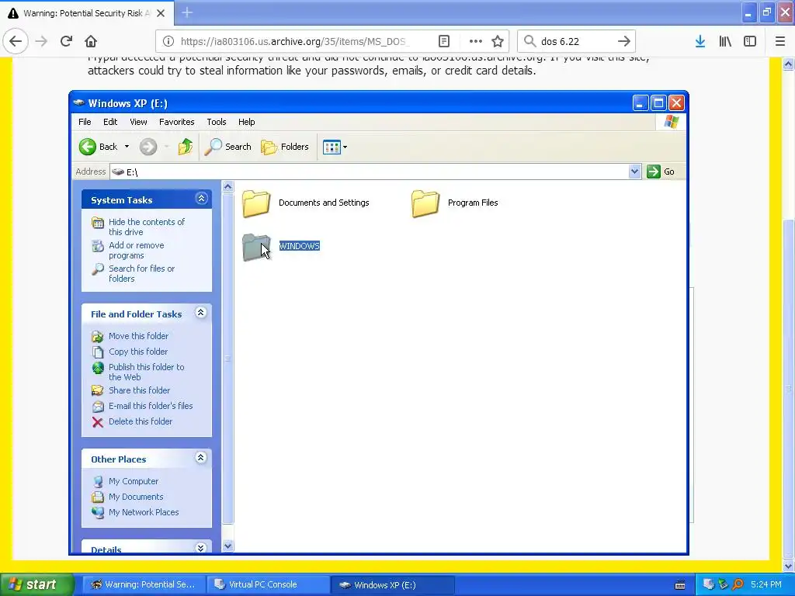Select the Program Files folder
This screenshot has width=795, height=596.
pyautogui.click(x=455, y=203)
